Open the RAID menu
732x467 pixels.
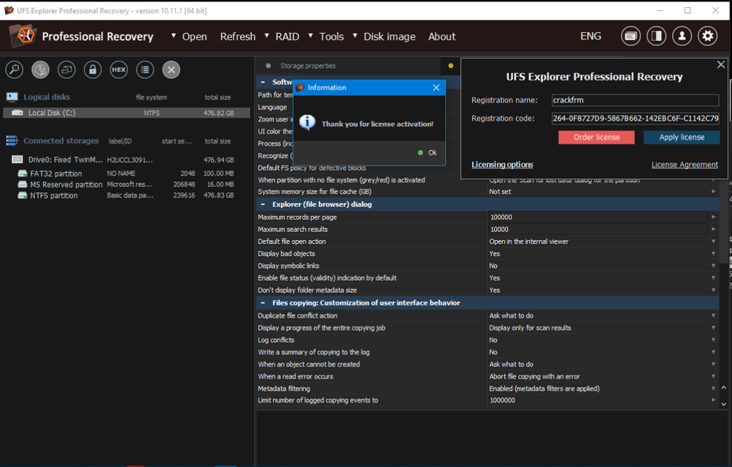pyautogui.click(x=287, y=37)
